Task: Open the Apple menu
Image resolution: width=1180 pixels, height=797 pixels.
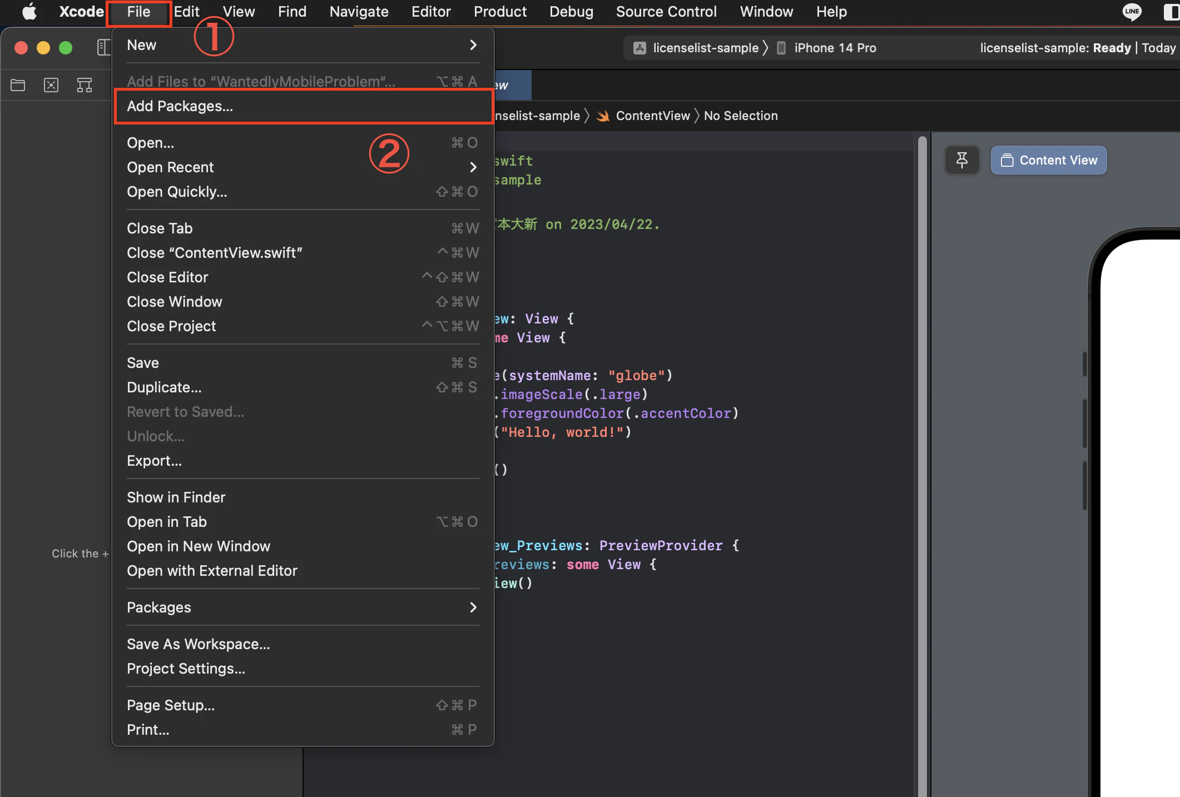Action: [29, 12]
